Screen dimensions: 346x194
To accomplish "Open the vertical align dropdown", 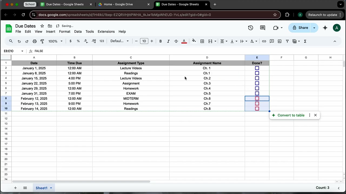I will [234, 41].
